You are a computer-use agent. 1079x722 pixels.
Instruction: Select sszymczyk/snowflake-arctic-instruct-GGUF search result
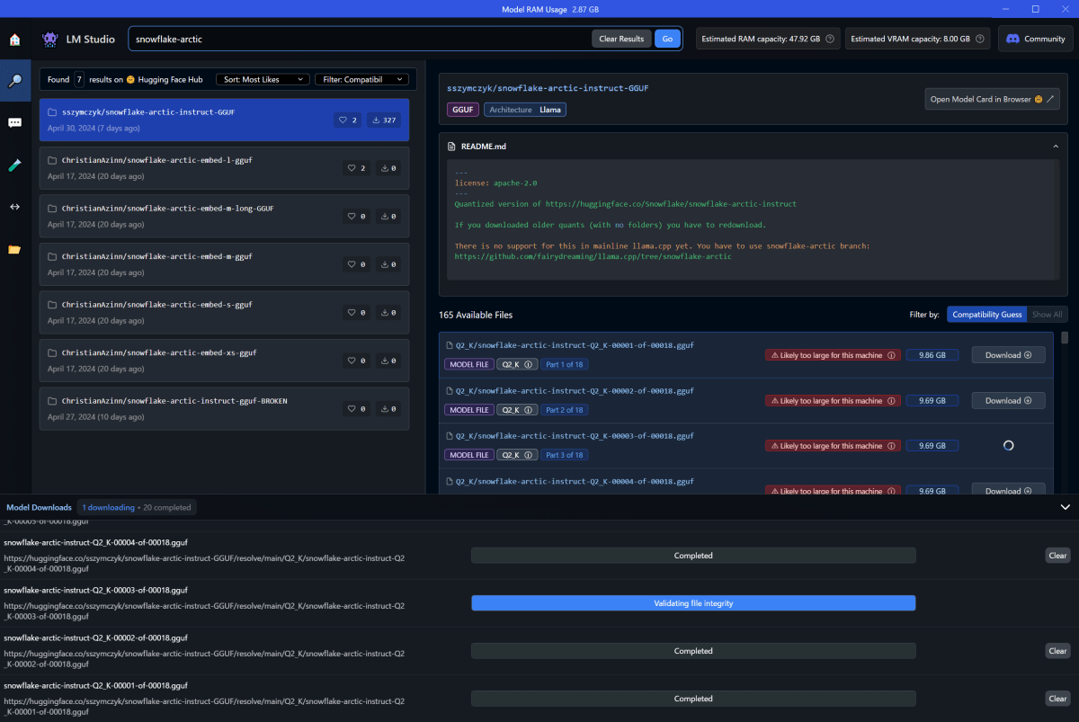[x=225, y=120]
